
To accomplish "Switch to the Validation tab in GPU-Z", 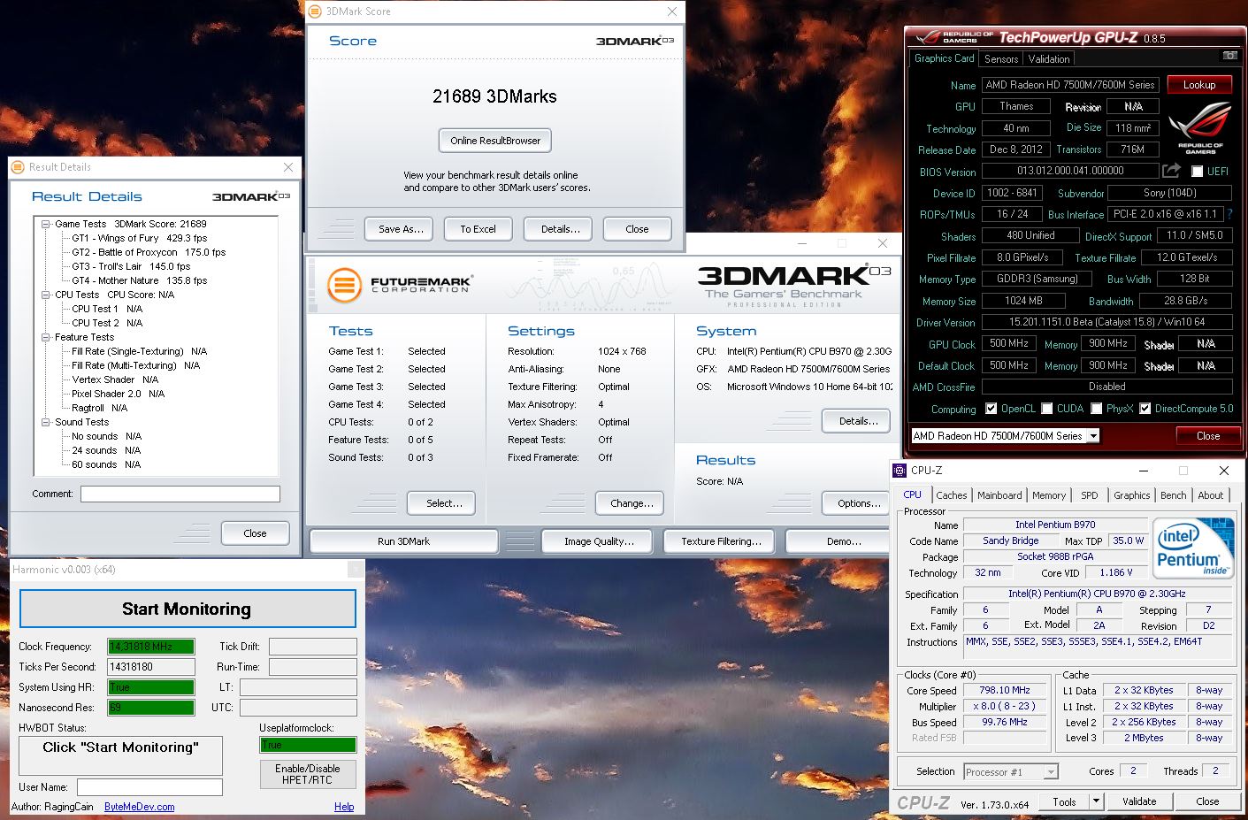I will pyautogui.click(x=1049, y=59).
